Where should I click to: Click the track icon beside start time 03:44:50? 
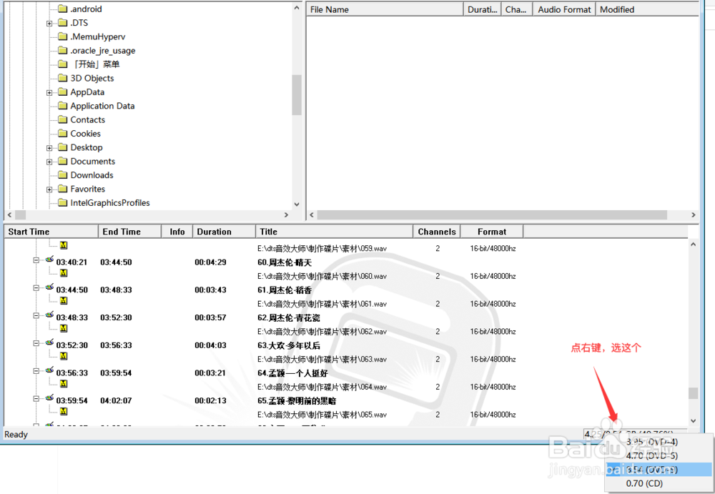[x=49, y=287]
